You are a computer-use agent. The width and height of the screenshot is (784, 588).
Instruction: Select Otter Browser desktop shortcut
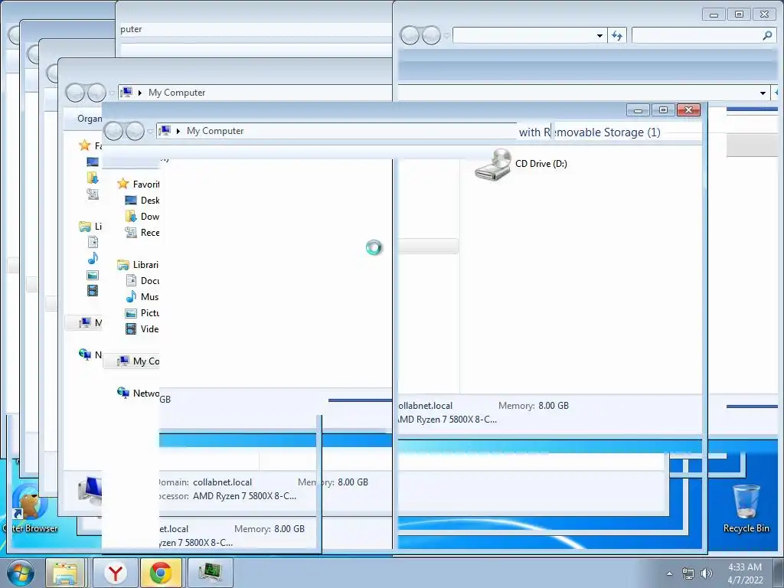coord(30,508)
